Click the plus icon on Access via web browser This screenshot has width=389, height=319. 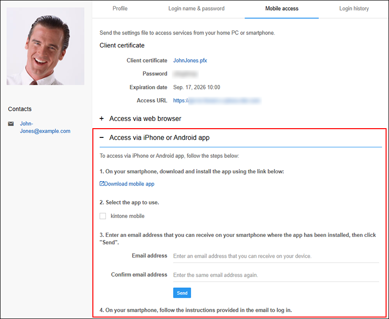[102, 118]
